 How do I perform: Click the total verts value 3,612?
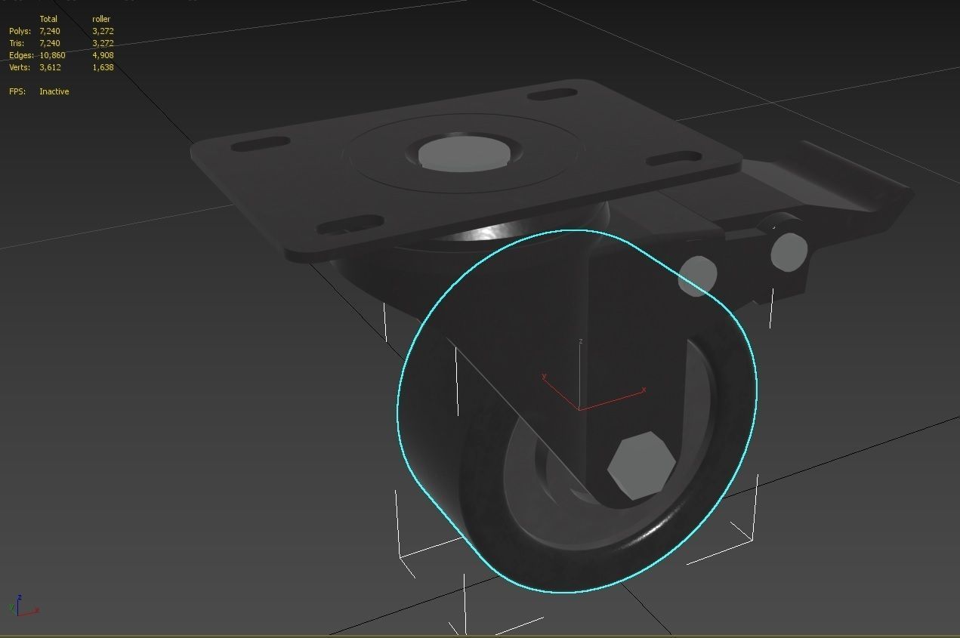point(50,67)
